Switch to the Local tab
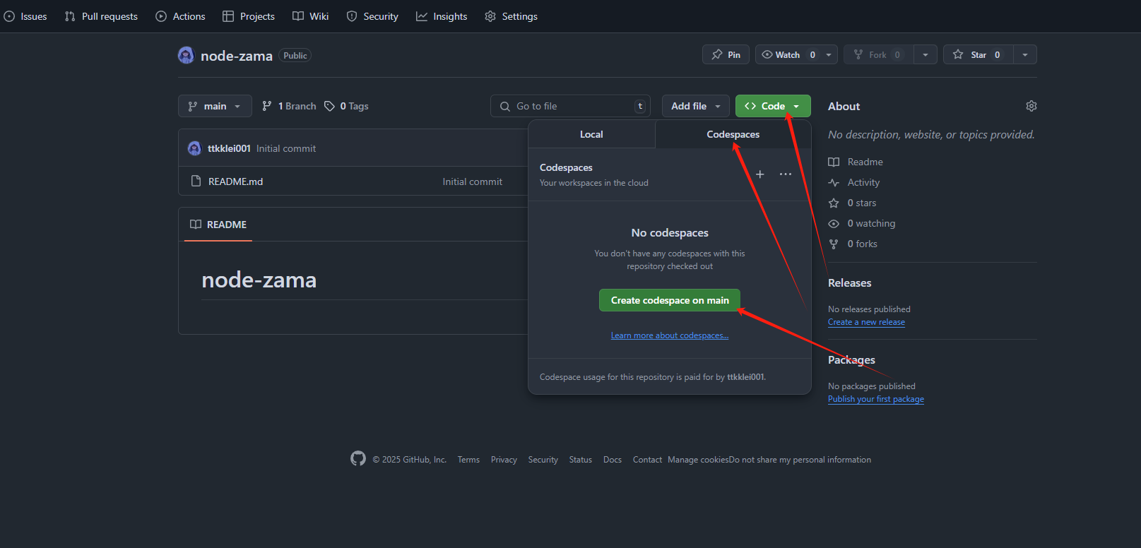 [x=591, y=134]
